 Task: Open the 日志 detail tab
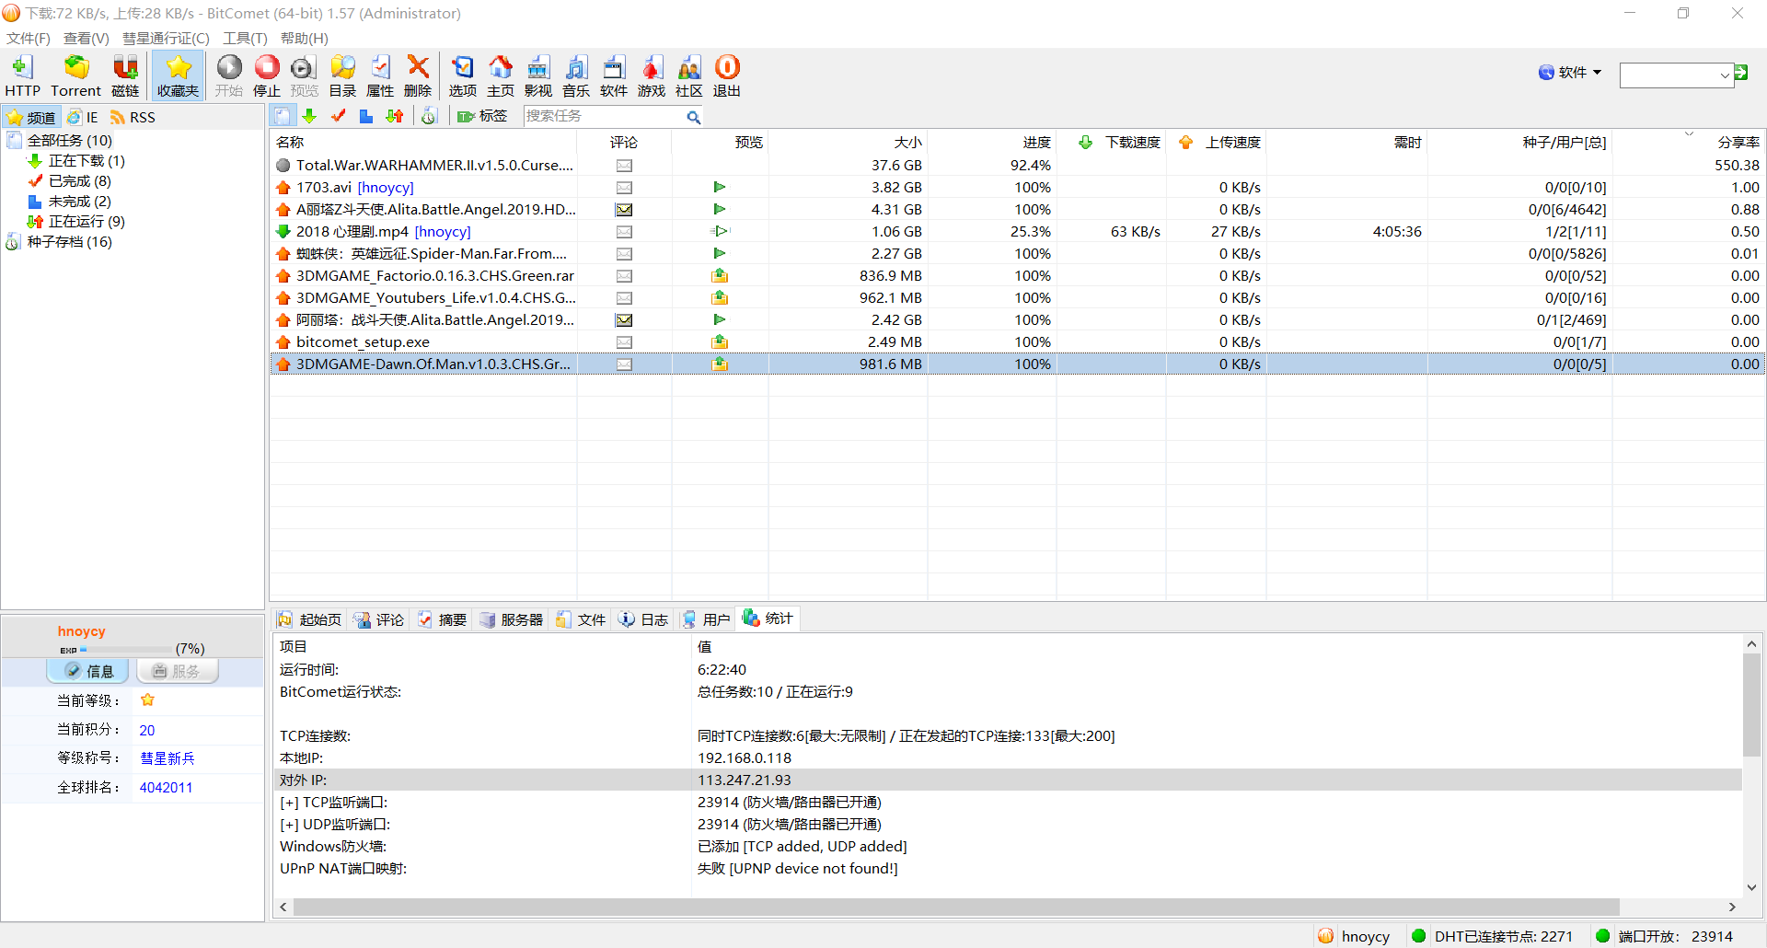tap(643, 619)
